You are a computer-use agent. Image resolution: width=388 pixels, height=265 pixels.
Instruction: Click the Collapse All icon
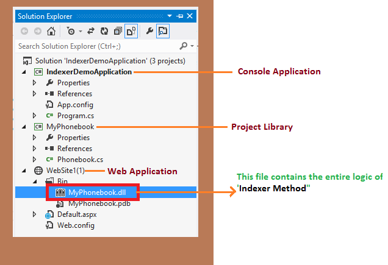pos(118,31)
